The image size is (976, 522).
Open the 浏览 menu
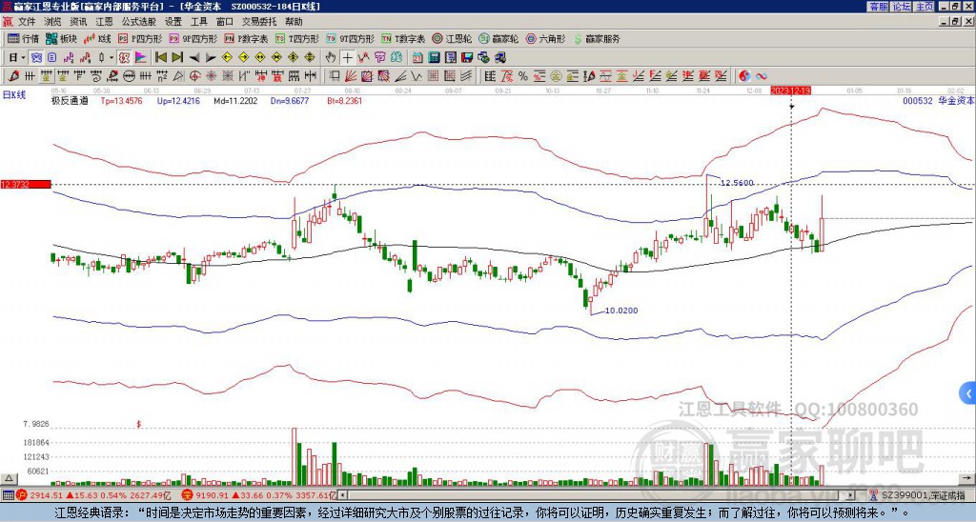coord(53,21)
